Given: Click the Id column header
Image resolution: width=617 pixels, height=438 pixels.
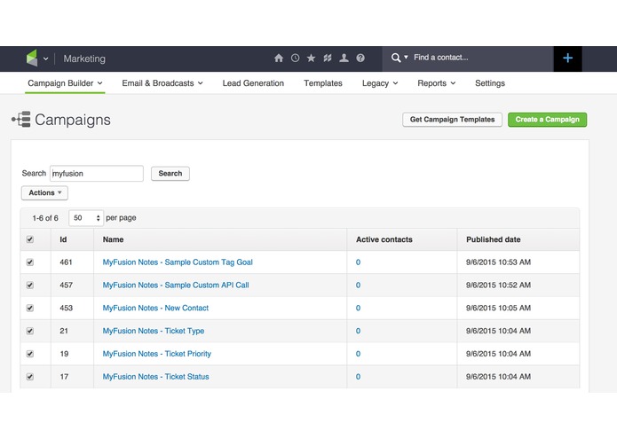Looking at the screenshot, I should [x=63, y=239].
